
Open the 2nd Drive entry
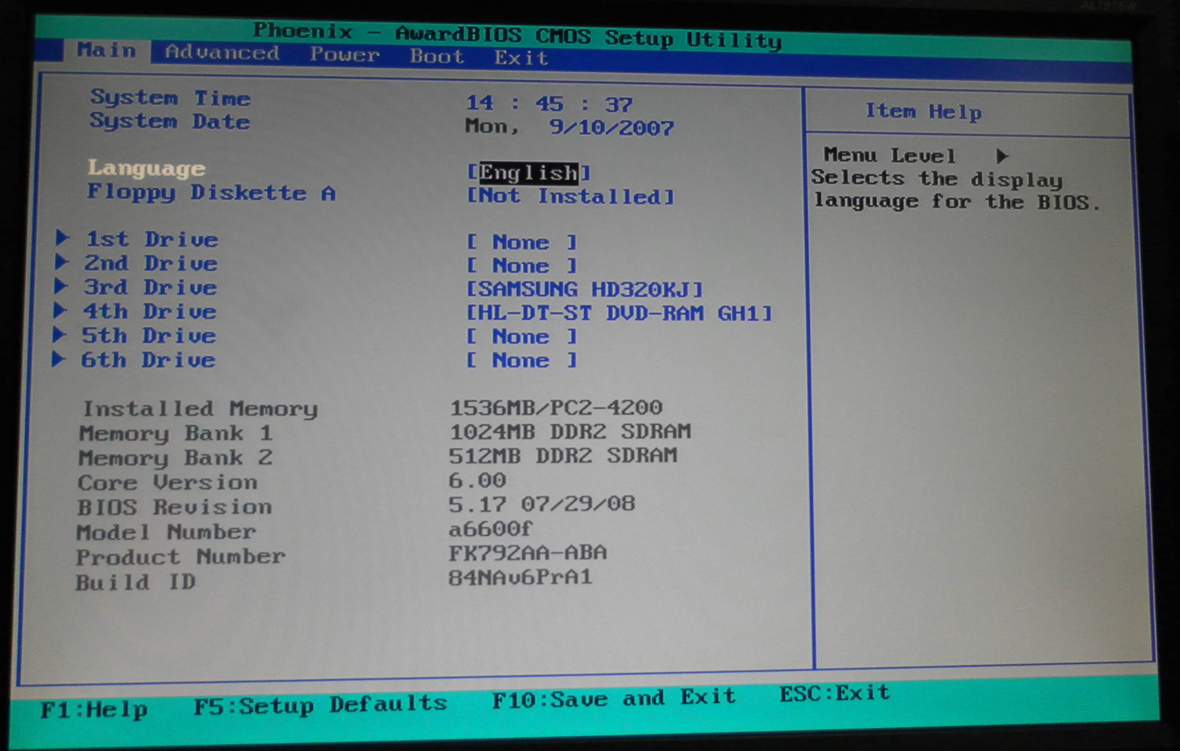151,263
